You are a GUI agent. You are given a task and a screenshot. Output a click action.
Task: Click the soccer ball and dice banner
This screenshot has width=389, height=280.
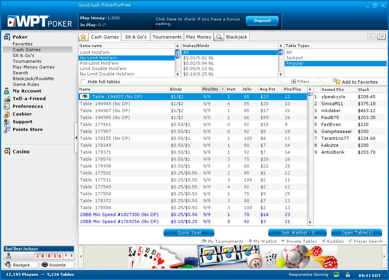click(x=310, y=257)
